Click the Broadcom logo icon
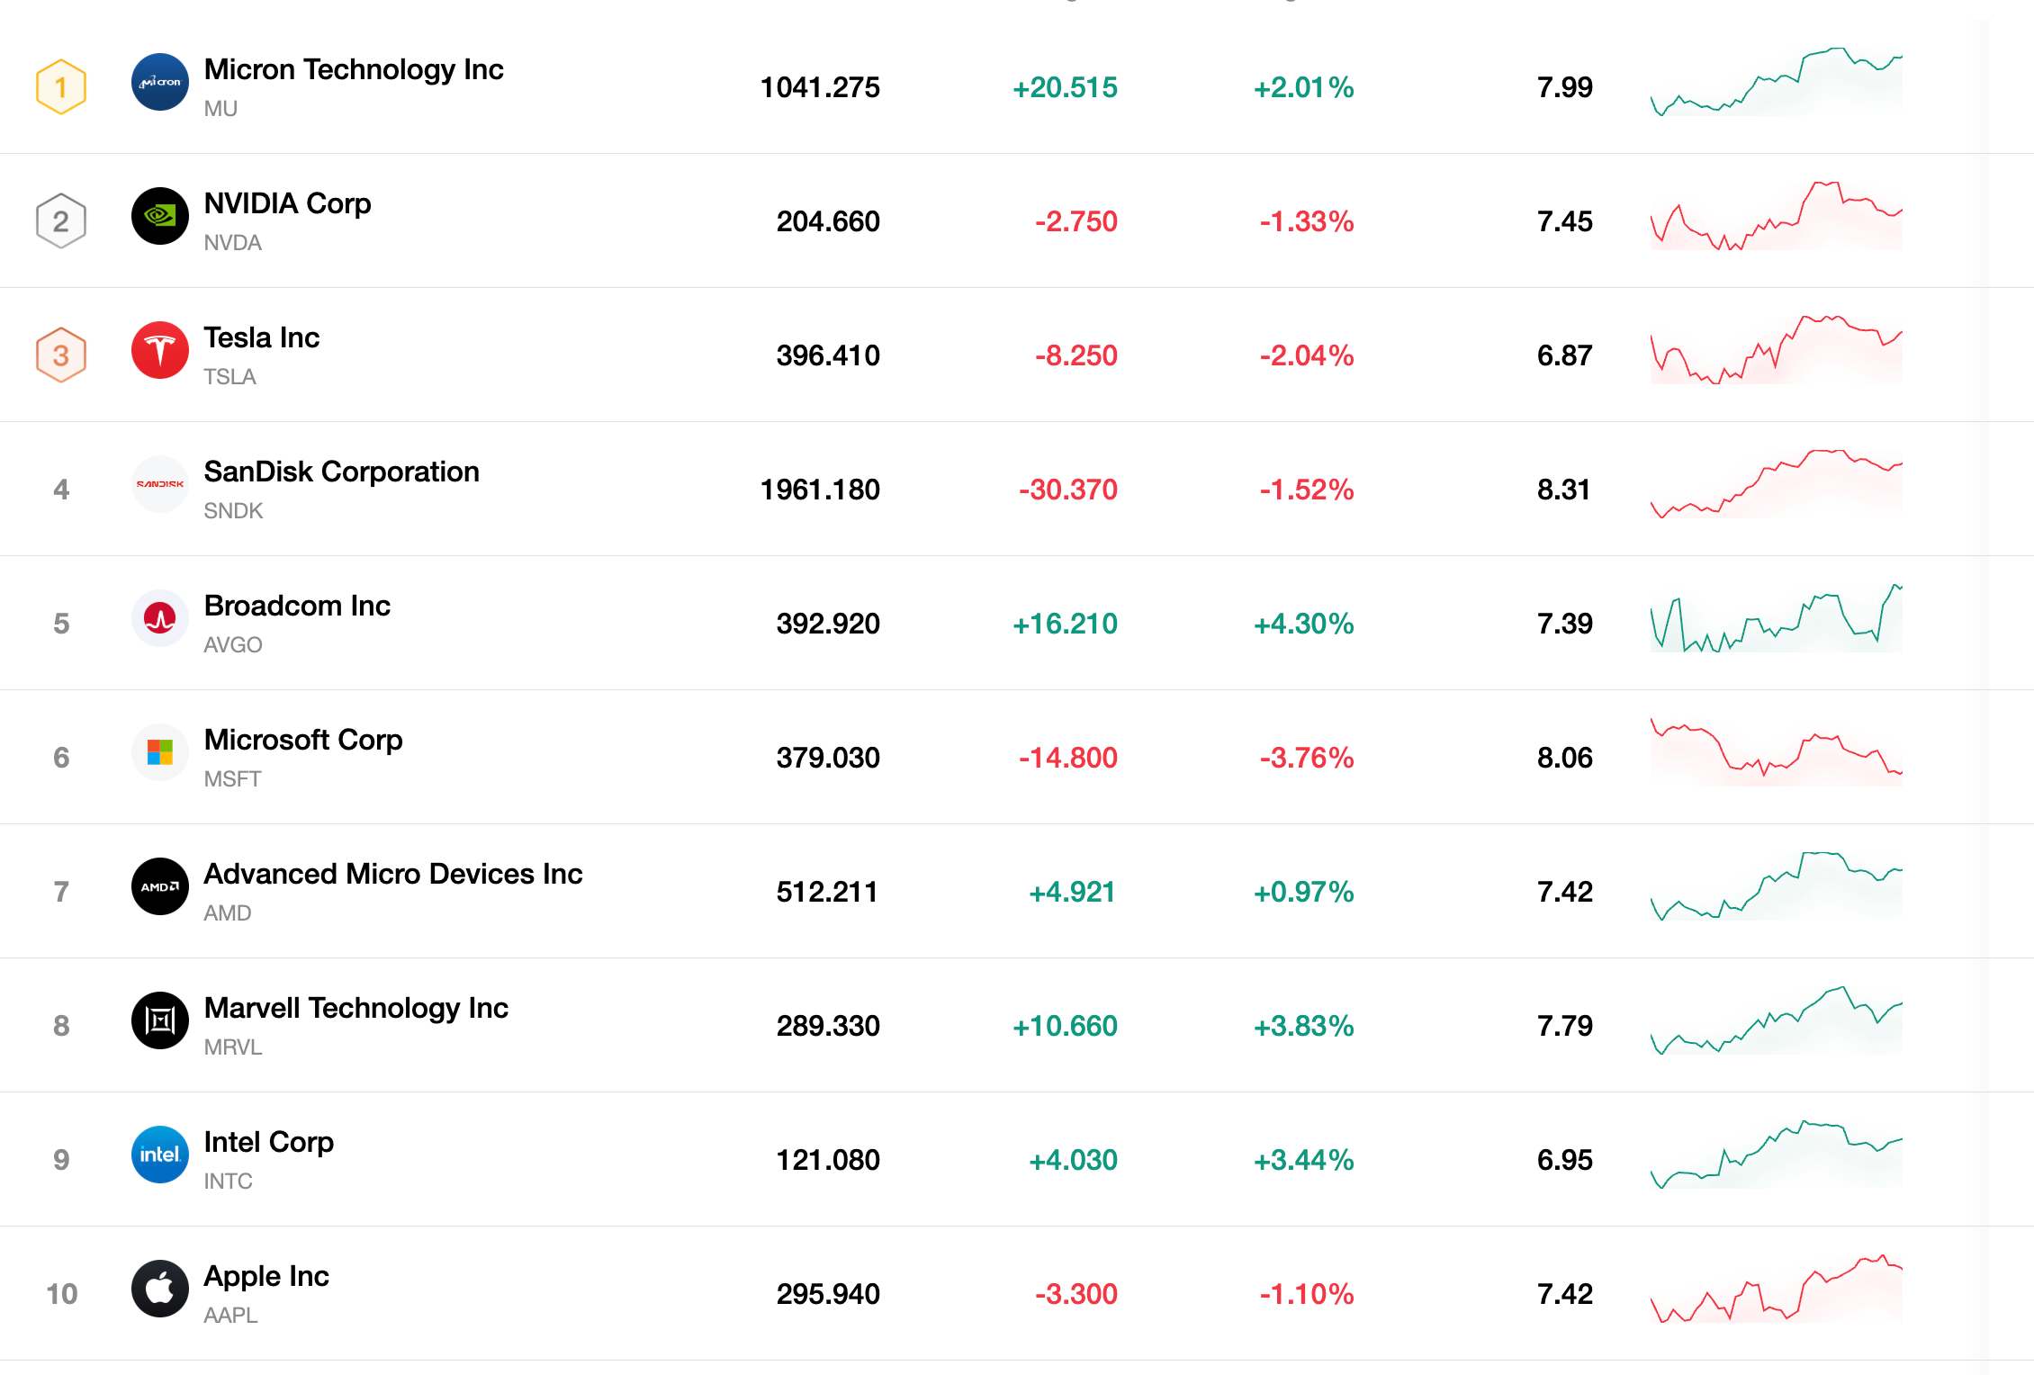 (x=160, y=618)
